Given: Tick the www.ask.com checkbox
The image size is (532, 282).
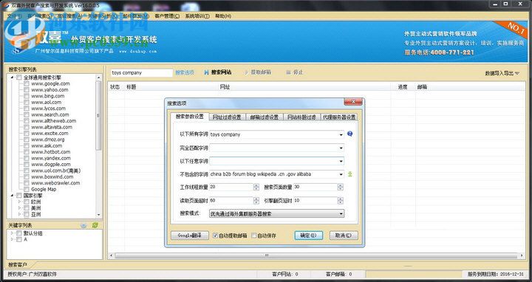Looking at the screenshot, I should tap(26, 145).
